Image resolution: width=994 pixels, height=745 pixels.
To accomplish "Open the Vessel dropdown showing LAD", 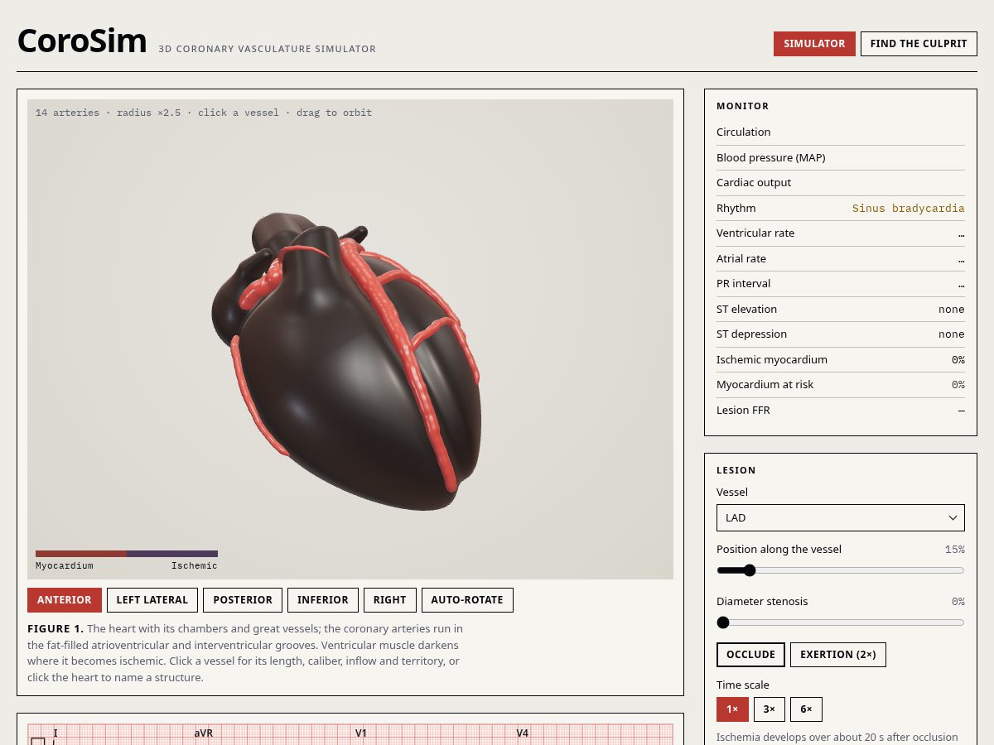I will tap(841, 517).
